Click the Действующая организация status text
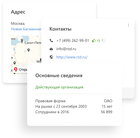The width and height of the screenshot is (140, 138). point(59,87)
